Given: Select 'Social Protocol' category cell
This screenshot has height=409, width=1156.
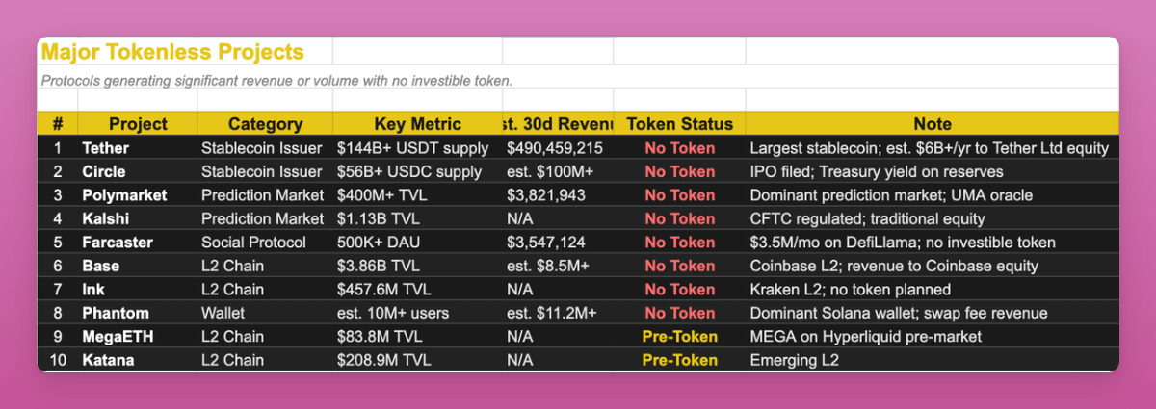Looking at the screenshot, I should pos(265,243).
